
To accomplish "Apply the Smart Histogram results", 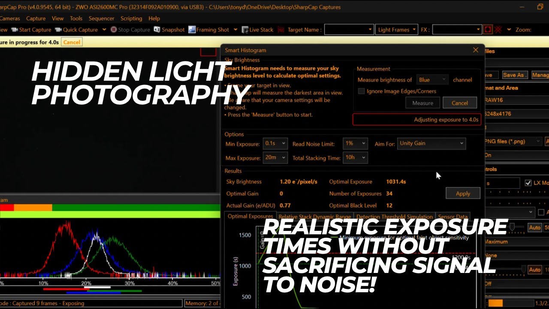I will 463,194.
